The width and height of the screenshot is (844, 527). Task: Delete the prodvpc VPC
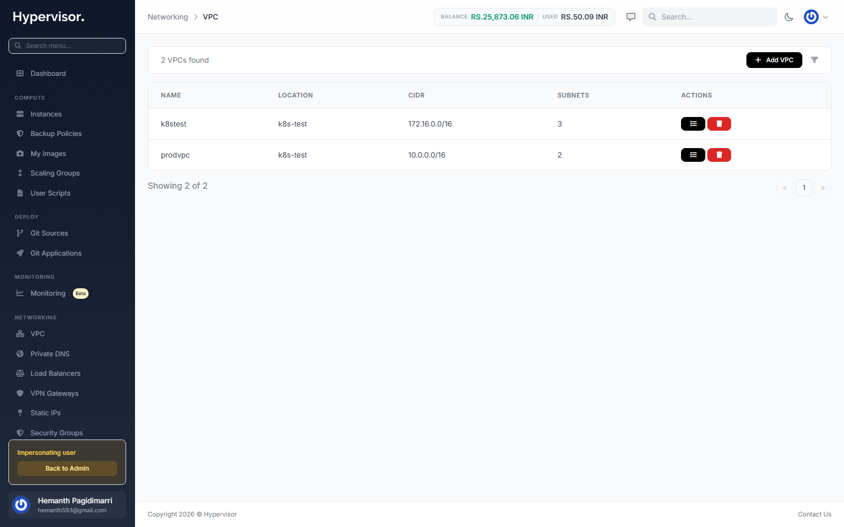coord(719,155)
